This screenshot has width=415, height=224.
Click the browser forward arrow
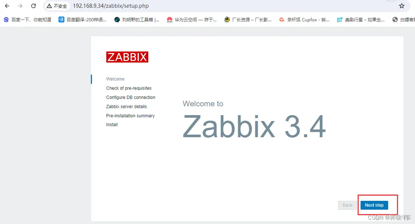click(x=20, y=6)
